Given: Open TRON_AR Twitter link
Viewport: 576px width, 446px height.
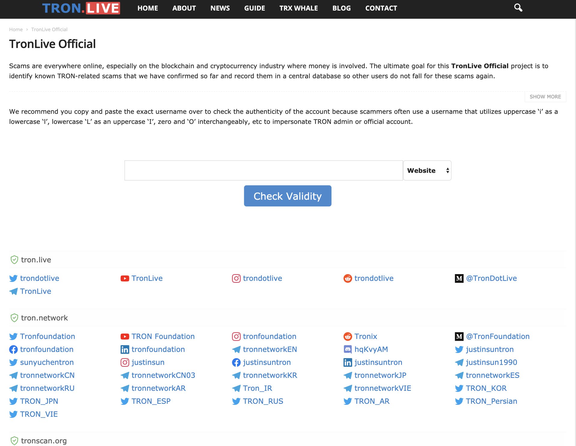Looking at the screenshot, I should point(372,401).
